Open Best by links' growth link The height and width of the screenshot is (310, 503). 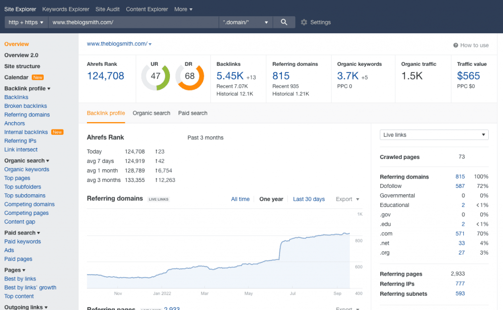[x=30, y=287]
